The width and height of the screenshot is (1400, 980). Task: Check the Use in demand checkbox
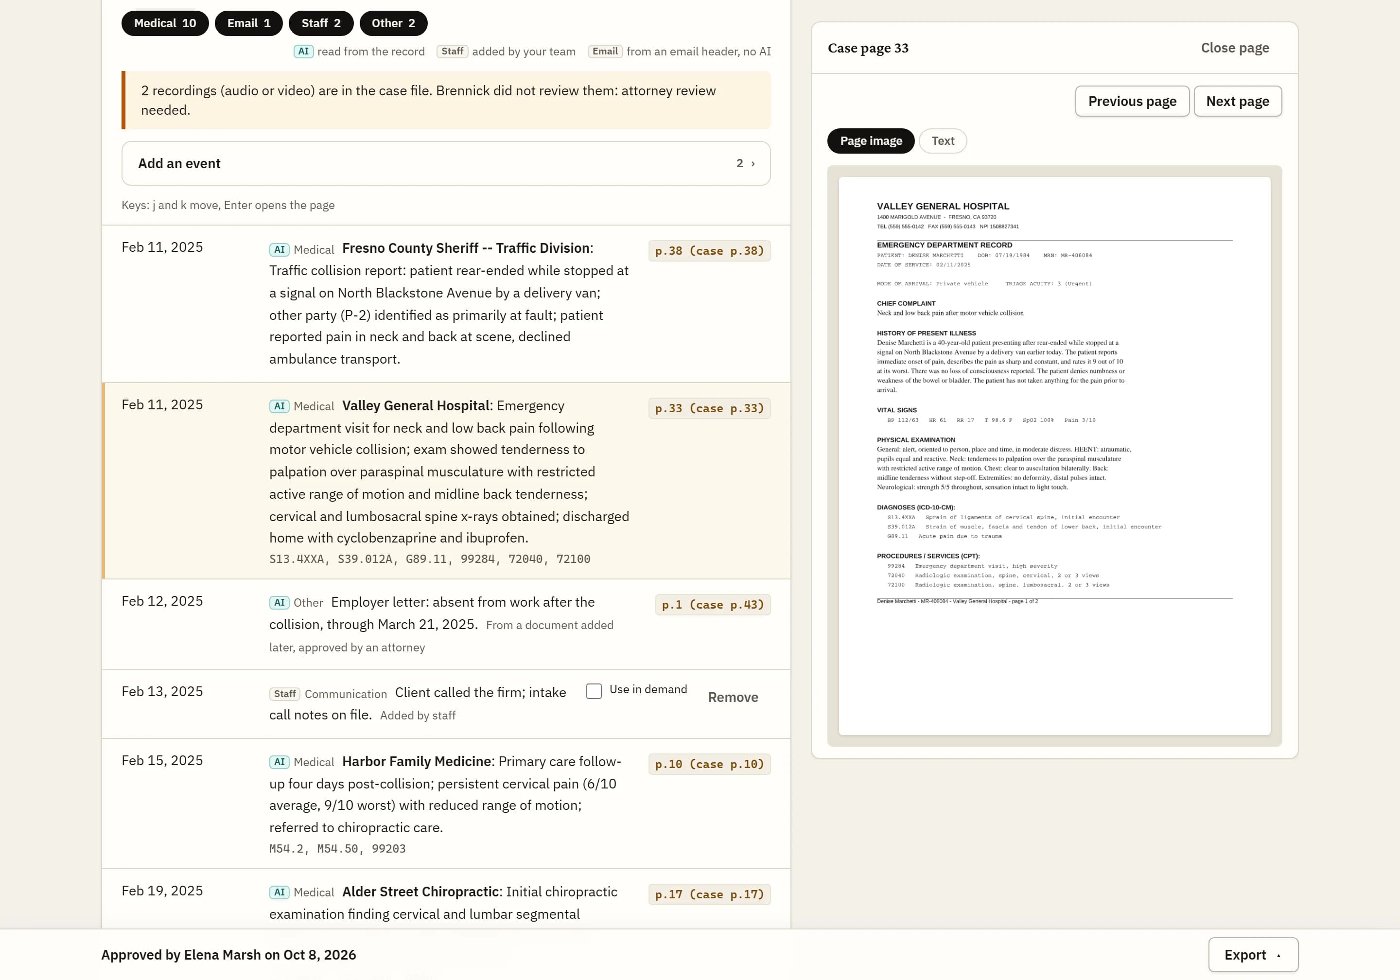tap(594, 690)
